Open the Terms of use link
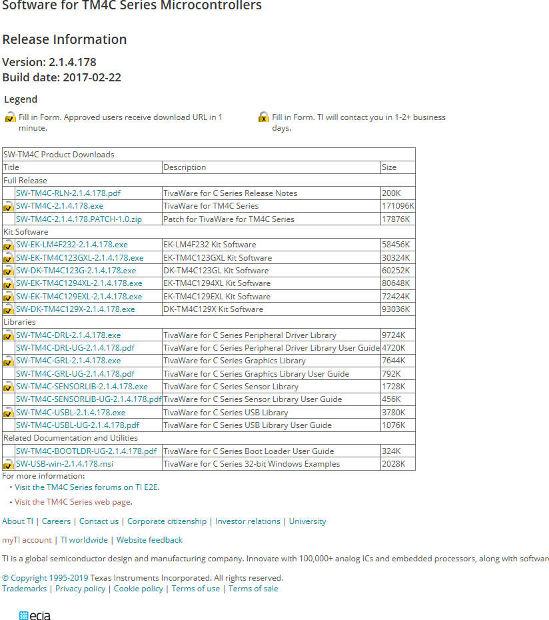Viewport: 549px width, 620px height. point(196,589)
